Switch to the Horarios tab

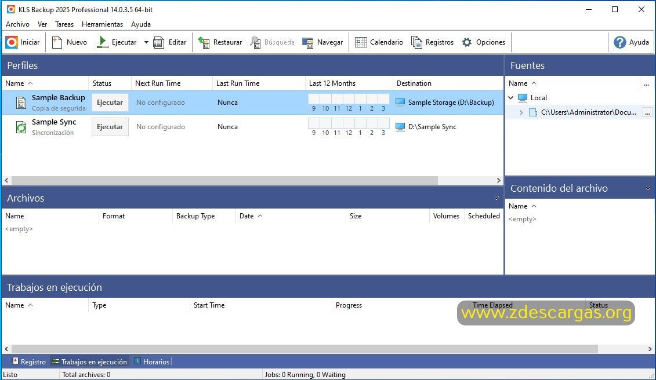click(x=152, y=361)
